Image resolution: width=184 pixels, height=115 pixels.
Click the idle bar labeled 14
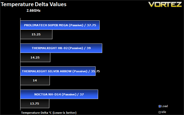click(35, 80)
